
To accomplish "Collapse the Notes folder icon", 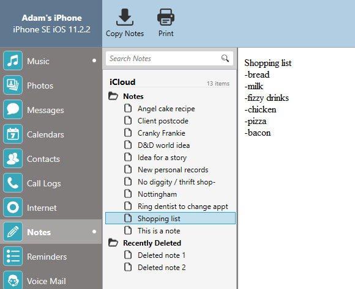I will click(113, 96).
